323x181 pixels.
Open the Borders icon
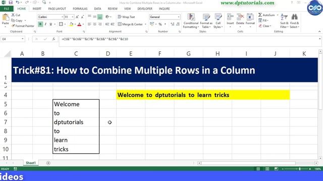61,24
